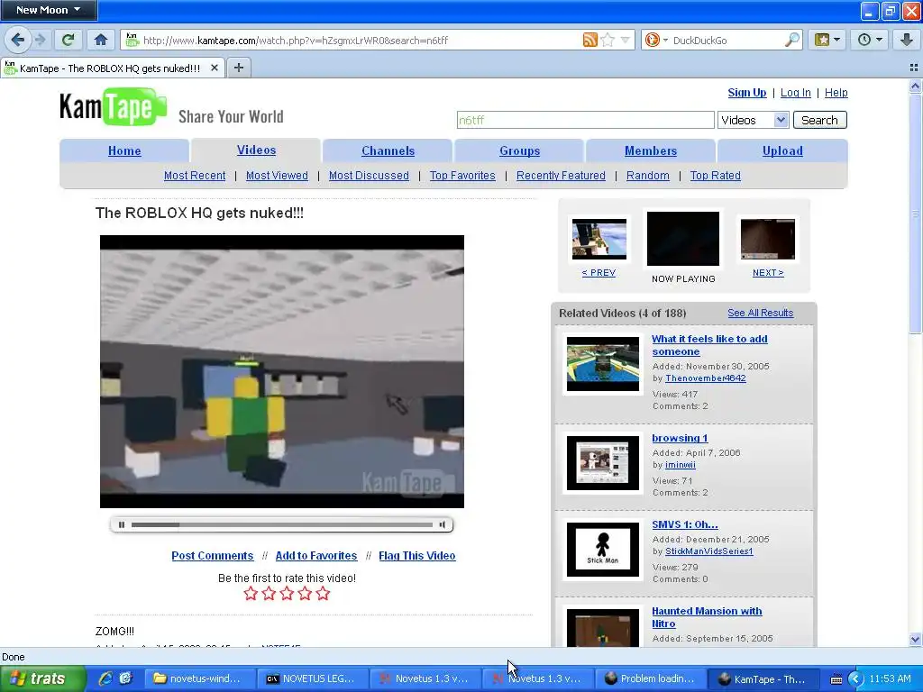Click the Sign Up link

click(747, 93)
